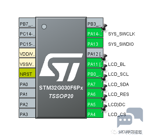Image resolution: width=146 pixels, height=138 pixels.
Task: Select the PC14 pin box
Action: click(x=27, y=33)
